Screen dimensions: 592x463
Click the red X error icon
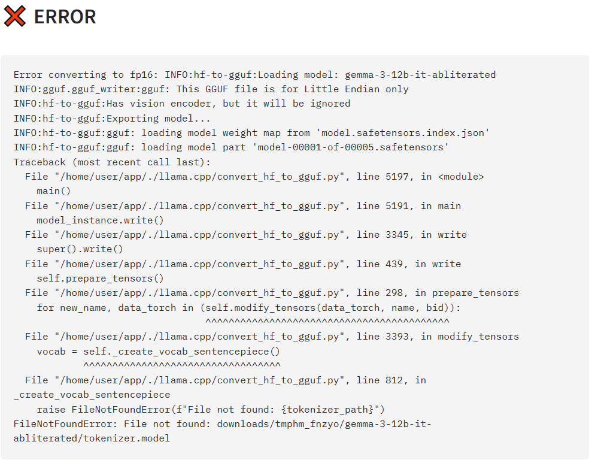pos(15,16)
